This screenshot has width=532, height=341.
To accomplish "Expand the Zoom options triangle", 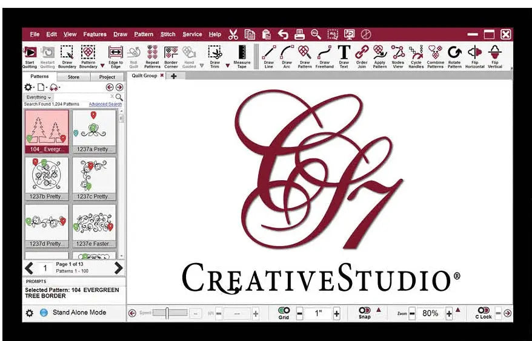I will click(x=457, y=310).
